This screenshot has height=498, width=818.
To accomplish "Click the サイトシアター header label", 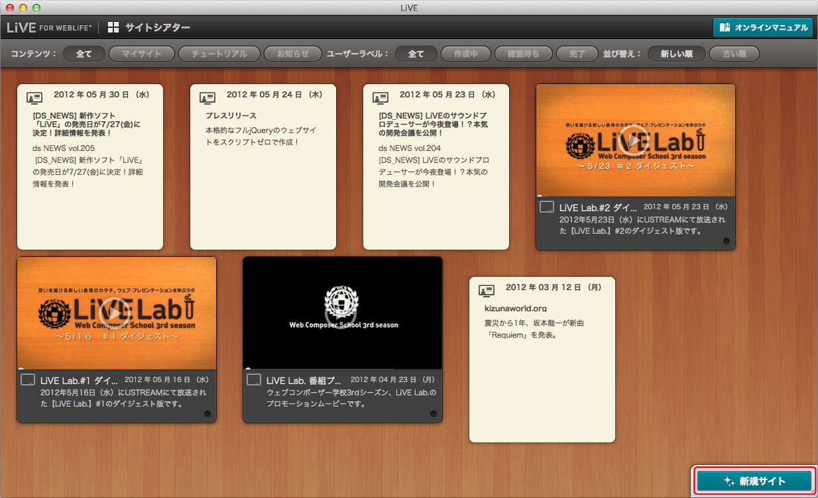I will coord(158,27).
